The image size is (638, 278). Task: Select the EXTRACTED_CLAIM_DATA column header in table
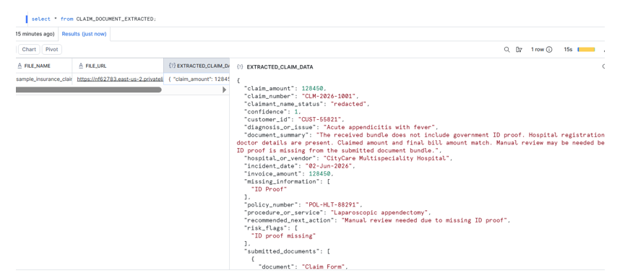pos(197,66)
